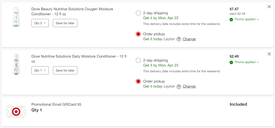Select Order pickup for Oxygen Moisture Conditioner
Image resolution: width=275 pixels, height=128 pixels.
(x=138, y=34)
